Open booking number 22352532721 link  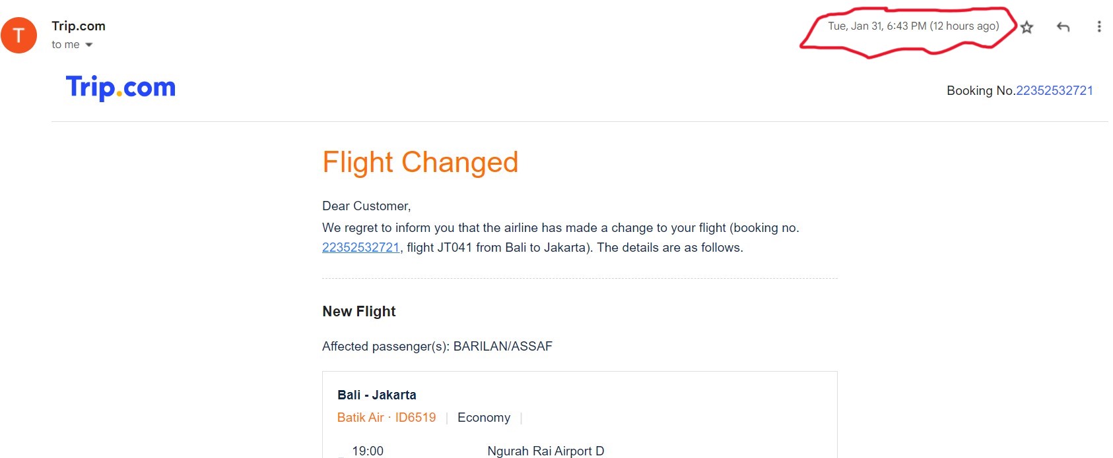(x=1053, y=90)
